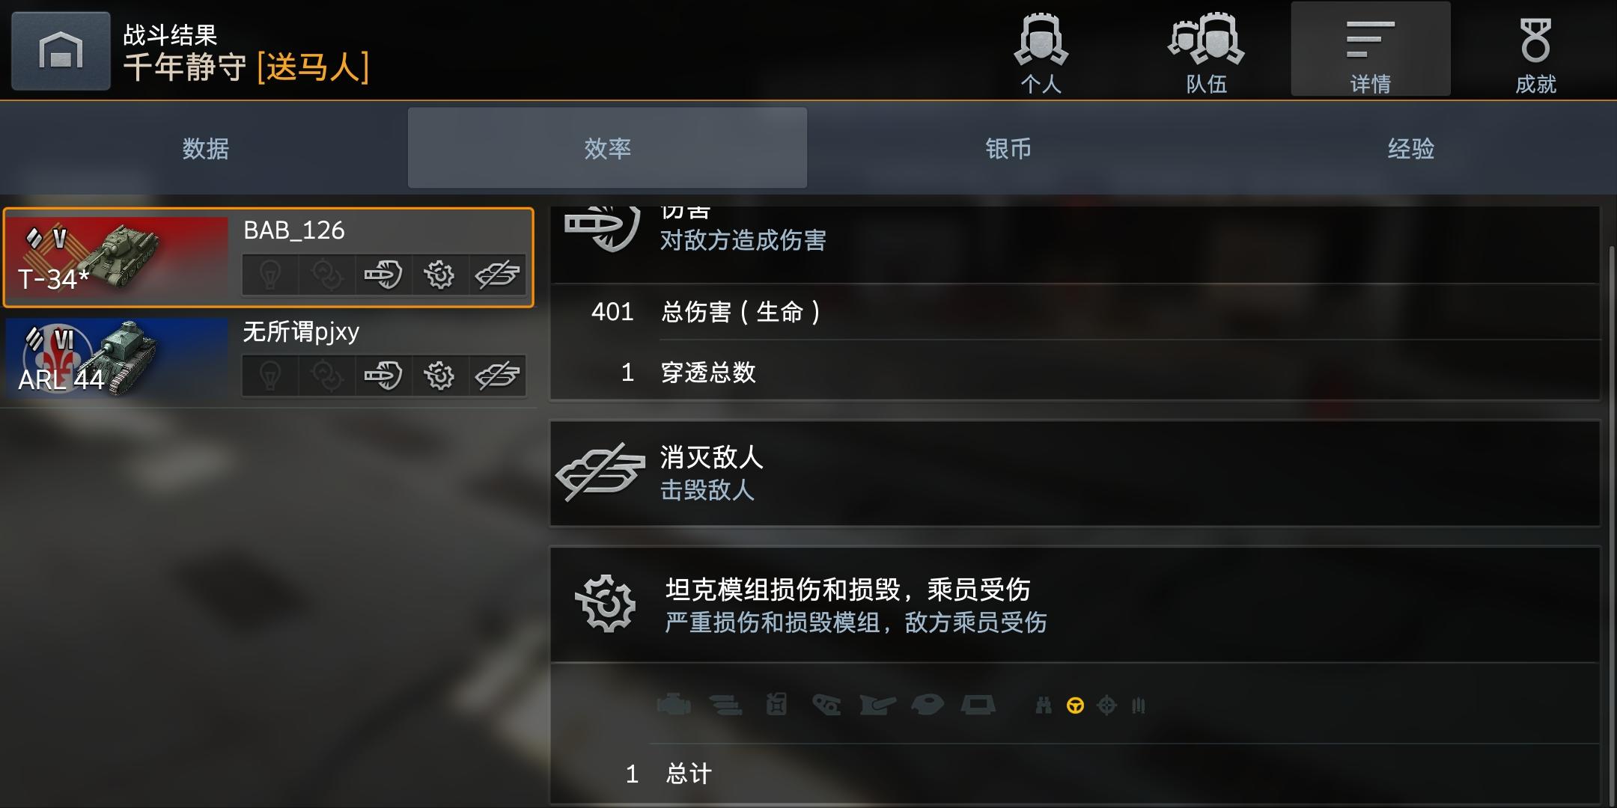This screenshot has width=1617, height=808.
Task: Click the spotted lightbulb icon for 无所谓pjxy
Action: point(270,376)
